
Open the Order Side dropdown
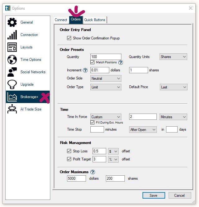click(106, 79)
